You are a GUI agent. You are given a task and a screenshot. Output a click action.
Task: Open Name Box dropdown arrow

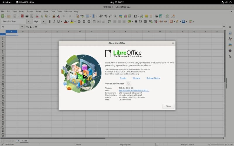pyautogui.click(x=22, y=27)
